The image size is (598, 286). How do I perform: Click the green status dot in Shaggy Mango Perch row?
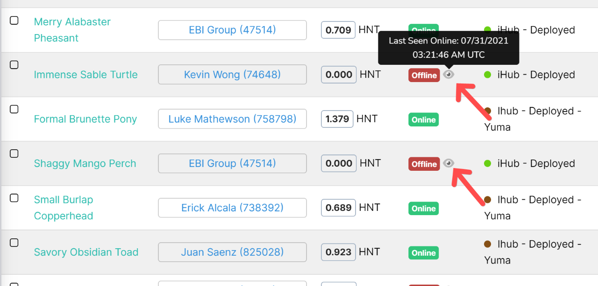click(488, 163)
